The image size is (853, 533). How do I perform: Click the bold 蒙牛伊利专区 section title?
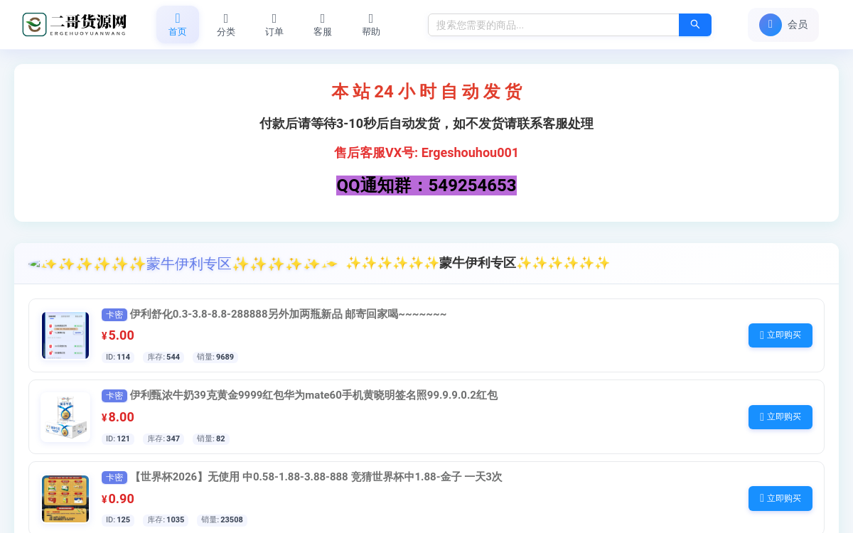[x=478, y=263]
